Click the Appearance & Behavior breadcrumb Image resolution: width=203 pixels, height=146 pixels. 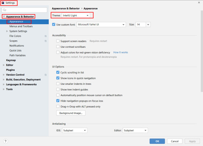66,8
